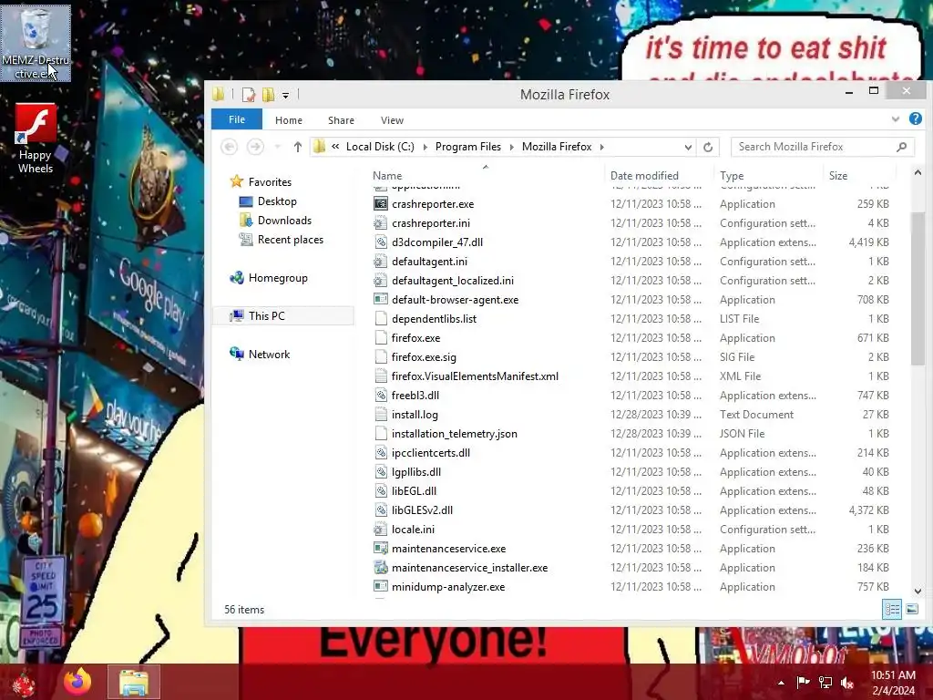
Task: Select firefox.exe.sig file
Action: 424,357
